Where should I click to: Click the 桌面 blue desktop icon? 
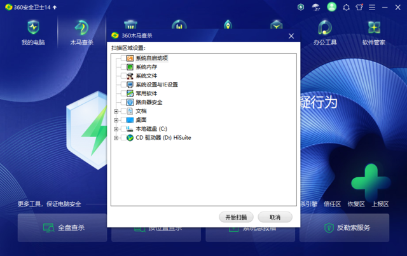(x=130, y=120)
